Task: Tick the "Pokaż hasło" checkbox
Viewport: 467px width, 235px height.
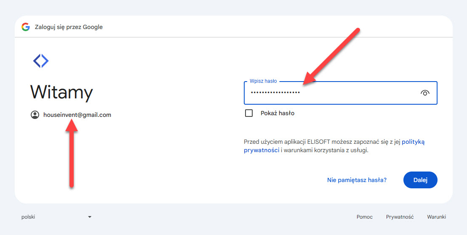Action: pos(249,113)
